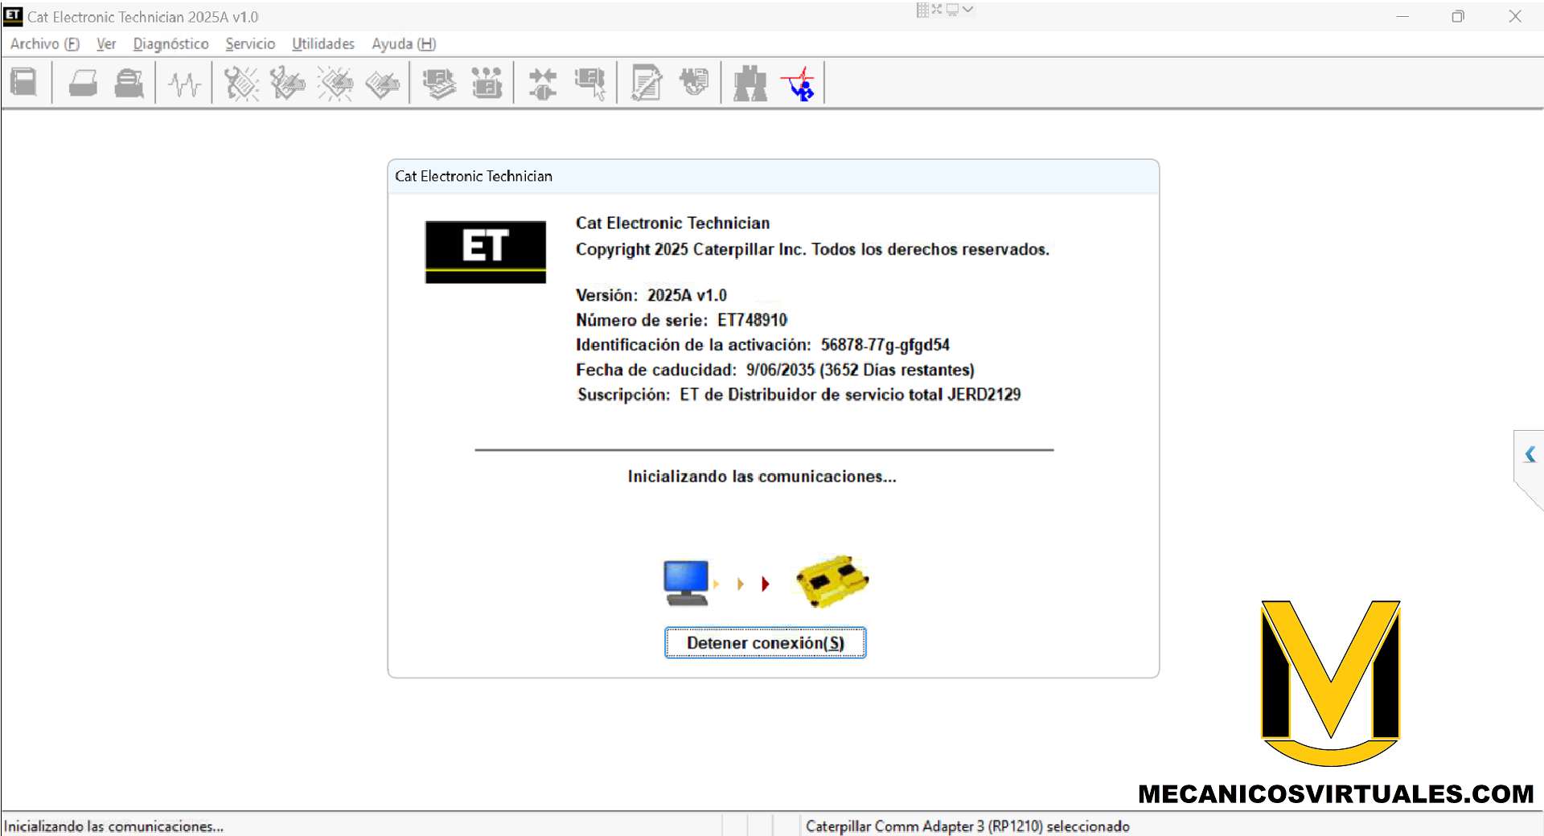Screen dimensions: 1544x836
Task: Open the Utilidades menu
Action: [322, 44]
